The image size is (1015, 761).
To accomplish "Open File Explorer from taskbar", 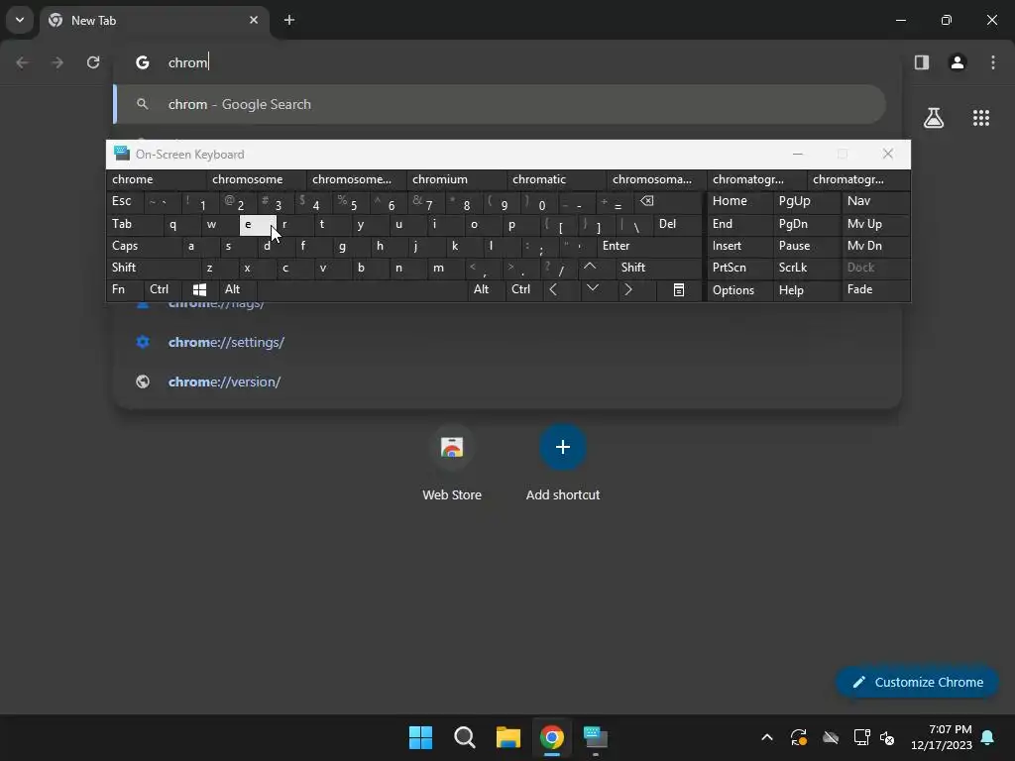I will 508,737.
